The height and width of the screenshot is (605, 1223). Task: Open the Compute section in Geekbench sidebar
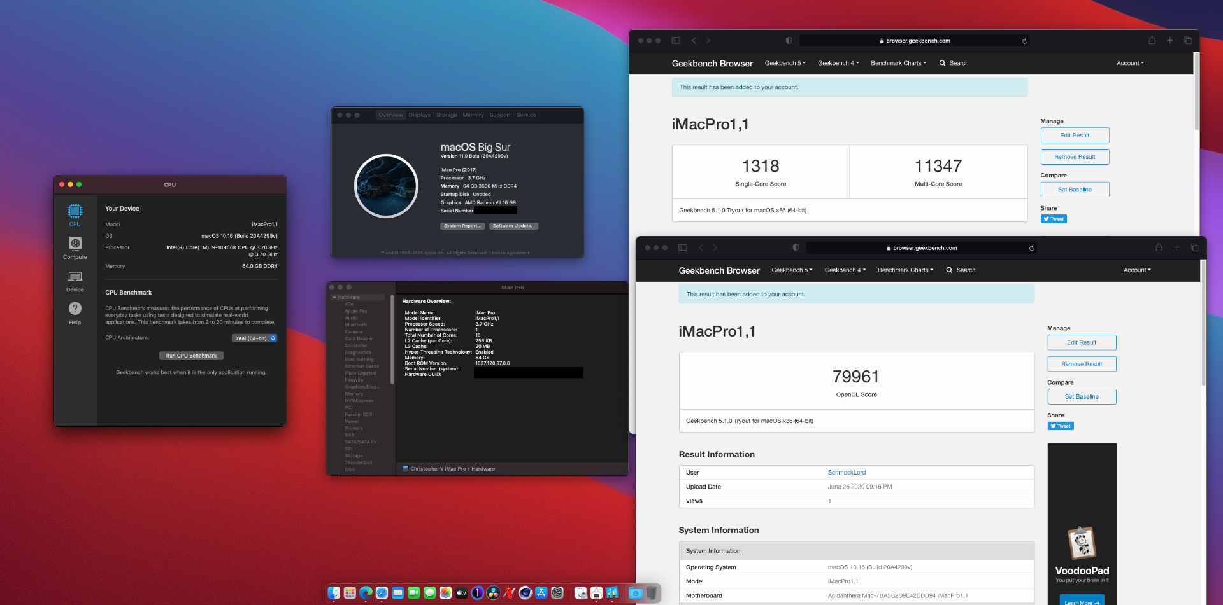click(x=75, y=248)
